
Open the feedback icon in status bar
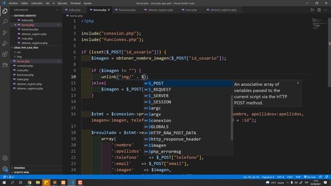click(x=321, y=177)
